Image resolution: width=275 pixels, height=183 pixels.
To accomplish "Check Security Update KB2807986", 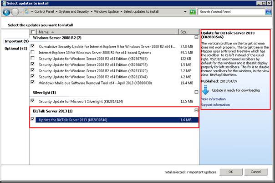I will point(32,58).
